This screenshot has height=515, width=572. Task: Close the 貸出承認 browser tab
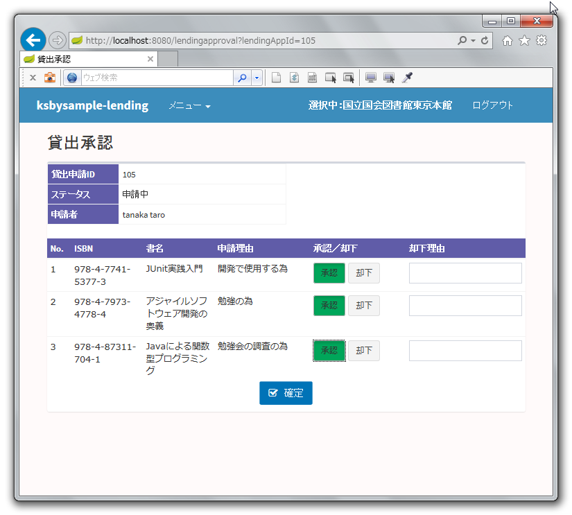click(x=150, y=59)
